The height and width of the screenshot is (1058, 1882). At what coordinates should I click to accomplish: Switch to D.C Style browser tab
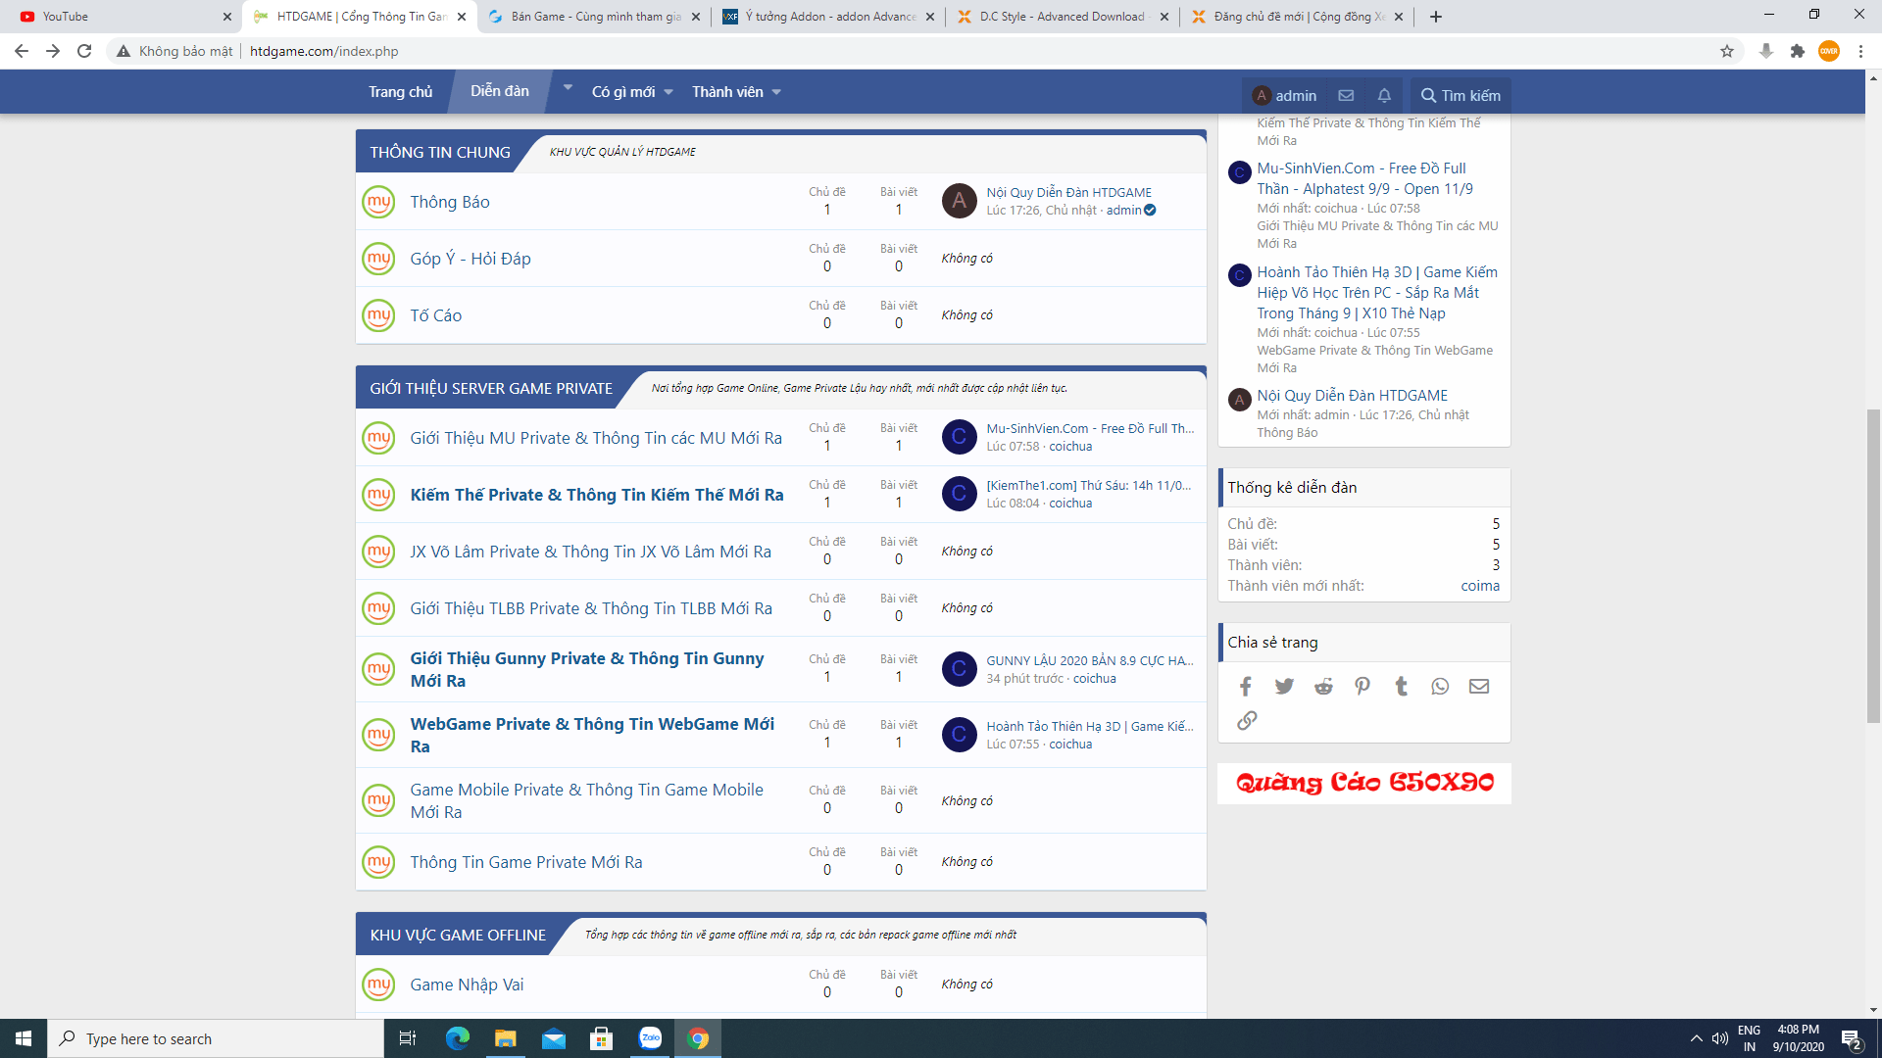pos(1063,17)
